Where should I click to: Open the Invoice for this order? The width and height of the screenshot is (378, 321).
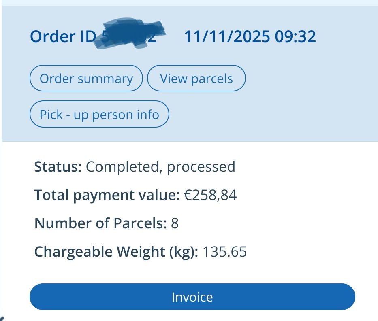(x=192, y=297)
